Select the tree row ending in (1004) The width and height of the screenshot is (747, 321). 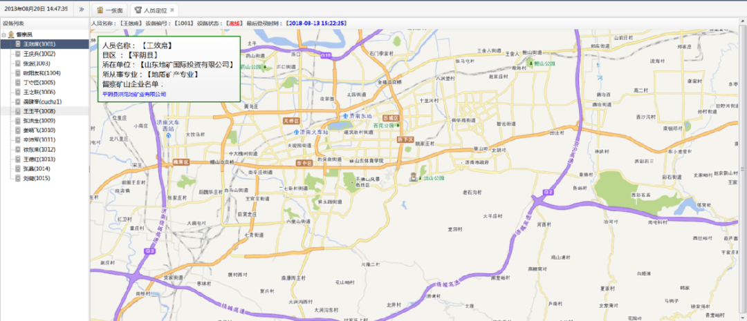click(45, 72)
